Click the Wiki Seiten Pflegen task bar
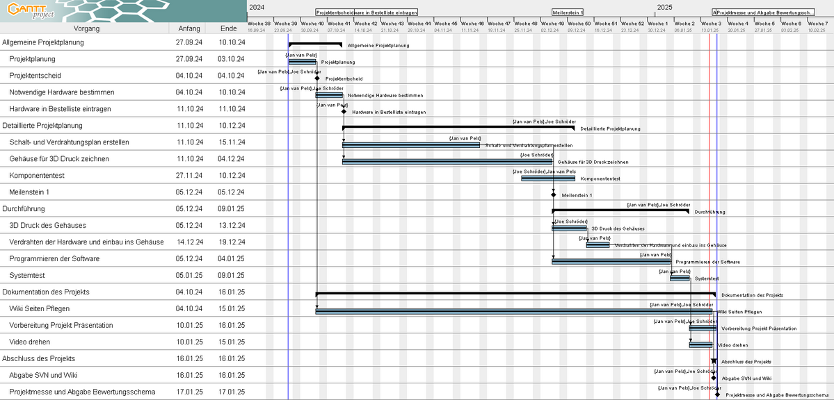 513,312
